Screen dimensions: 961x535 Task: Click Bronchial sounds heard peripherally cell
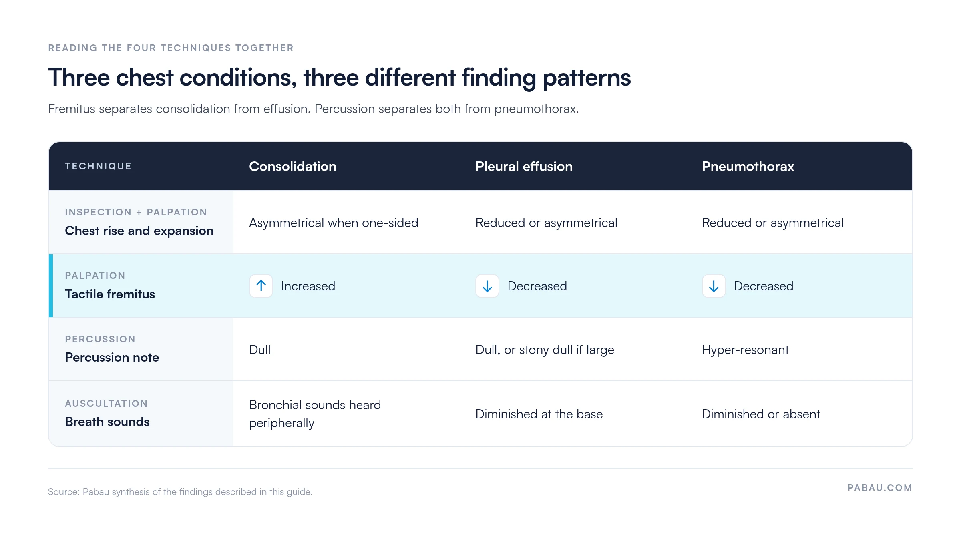coord(315,414)
